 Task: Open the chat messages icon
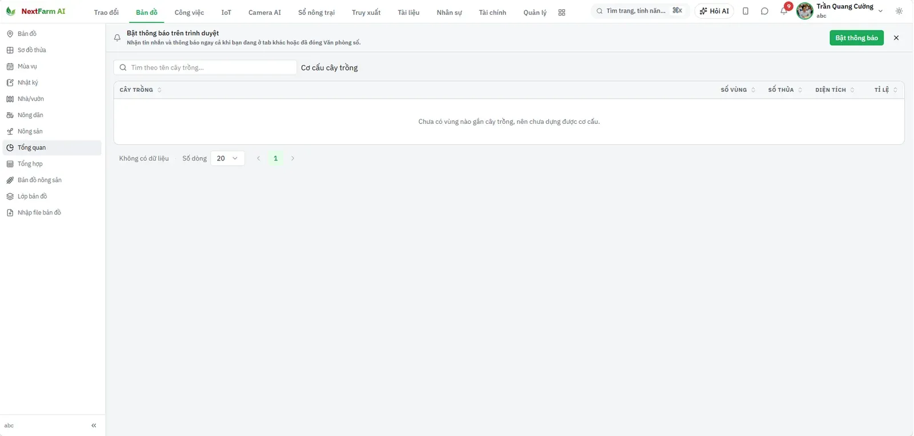point(764,11)
